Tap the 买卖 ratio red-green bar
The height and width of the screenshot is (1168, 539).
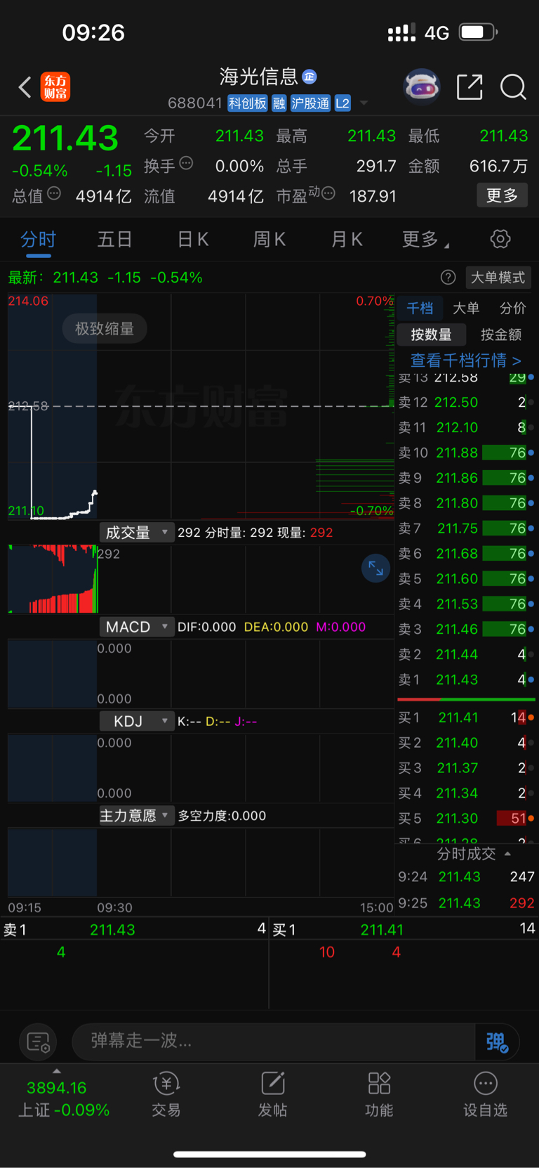pos(466,699)
